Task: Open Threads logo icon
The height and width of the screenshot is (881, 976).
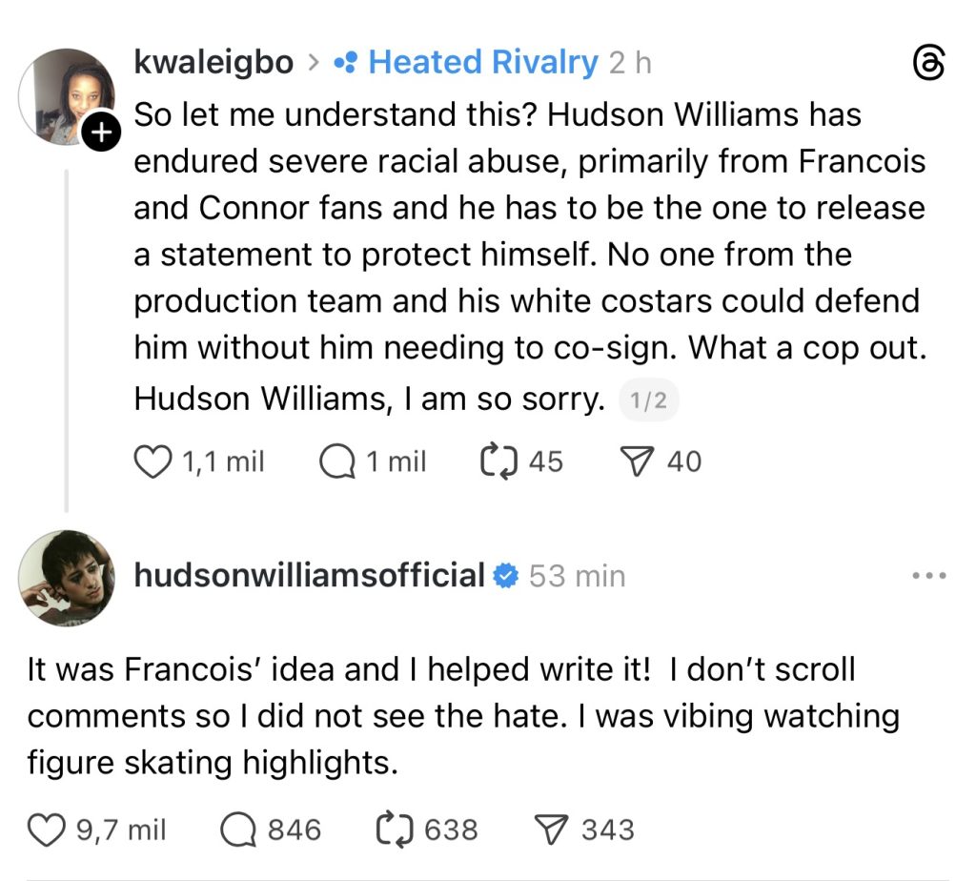Action: [929, 64]
